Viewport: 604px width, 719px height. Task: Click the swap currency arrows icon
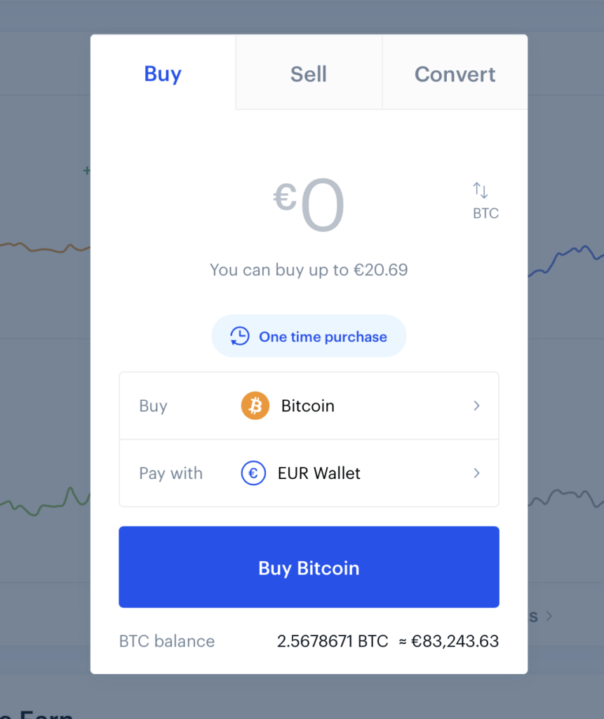pos(481,190)
